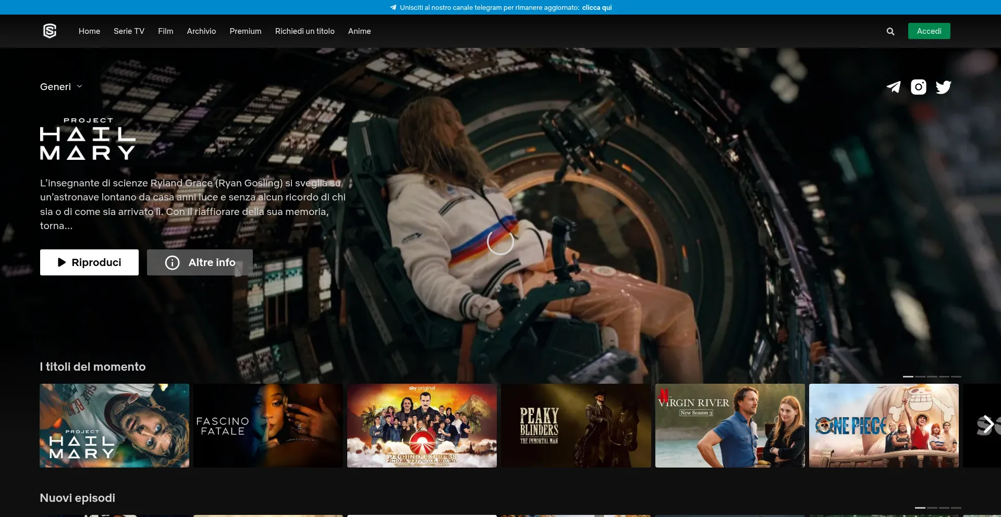Open the Telegram social icon
Screen dimensions: 1001x517
pyautogui.click(x=894, y=87)
